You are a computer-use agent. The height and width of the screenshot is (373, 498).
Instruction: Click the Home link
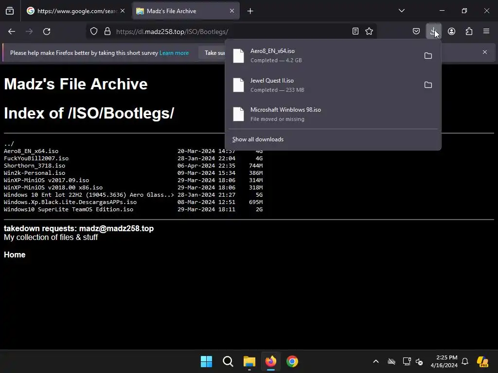tap(15, 254)
